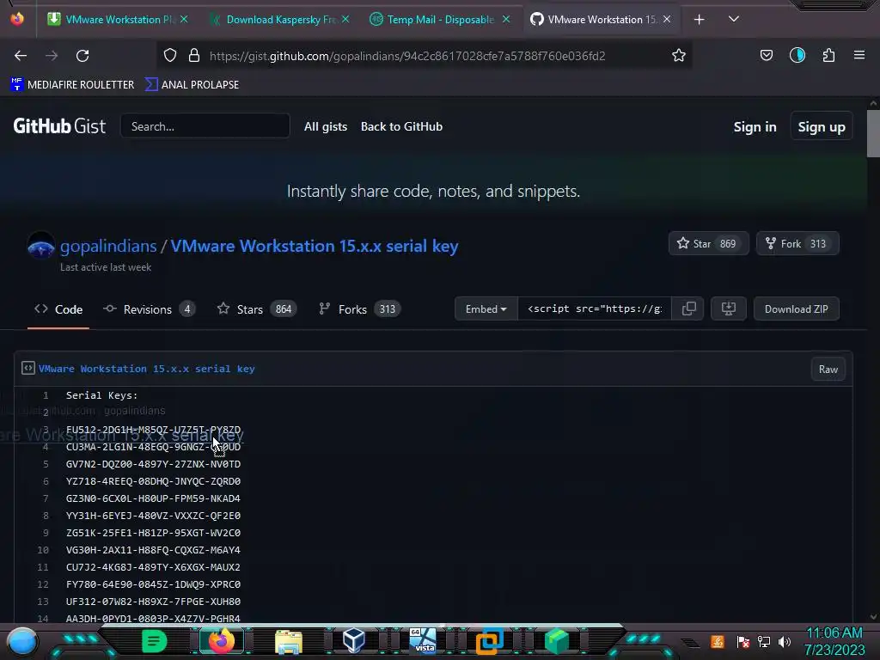Reload the current page
Image resolution: width=880 pixels, height=660 pixels.
[82, 56]
